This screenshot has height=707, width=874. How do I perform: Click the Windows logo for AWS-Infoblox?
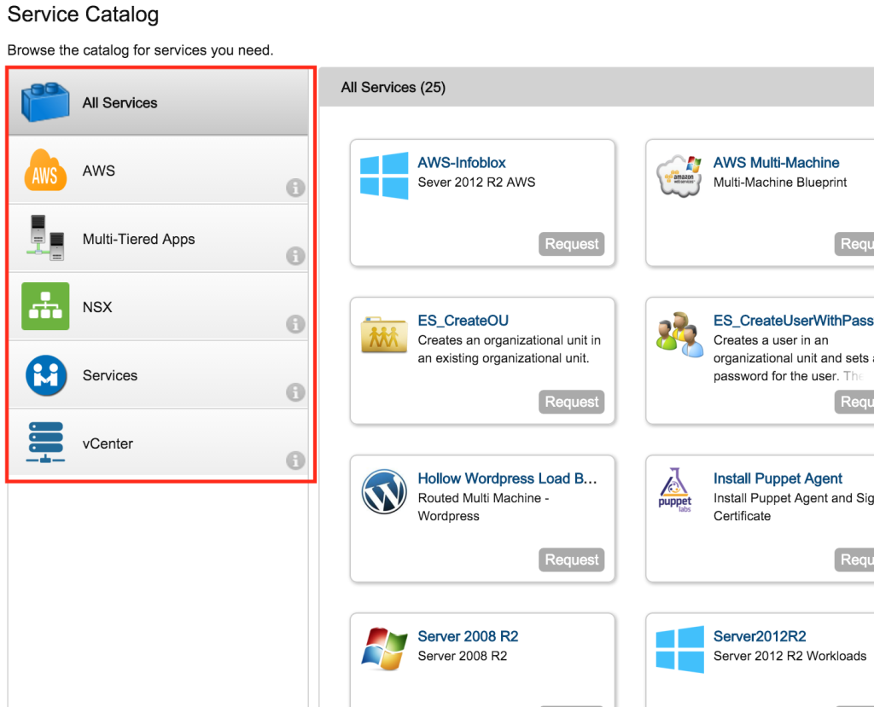click(x=384, y=176)
